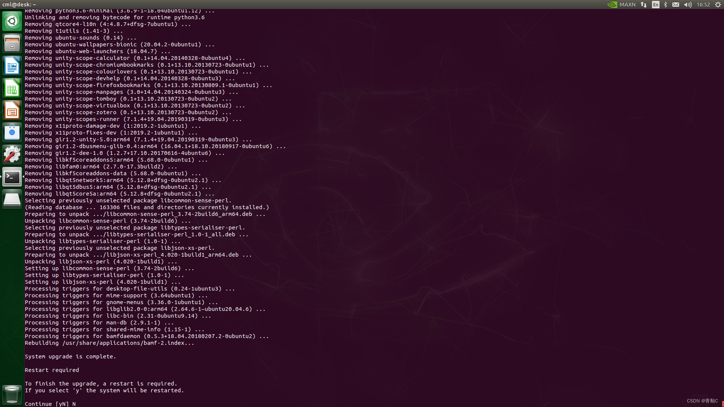Click the 'Restart required' line

pyautogui.click(x=52, y=370)
